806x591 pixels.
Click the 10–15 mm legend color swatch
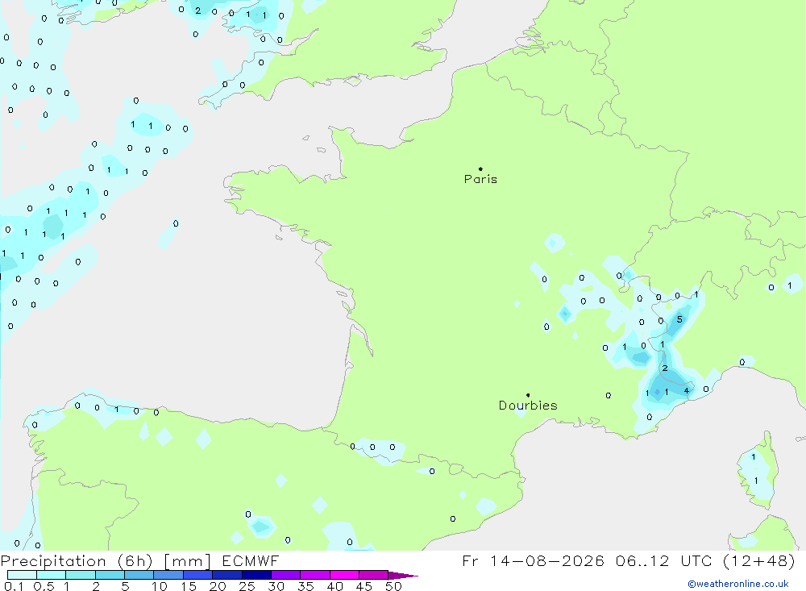click(168, 575)
